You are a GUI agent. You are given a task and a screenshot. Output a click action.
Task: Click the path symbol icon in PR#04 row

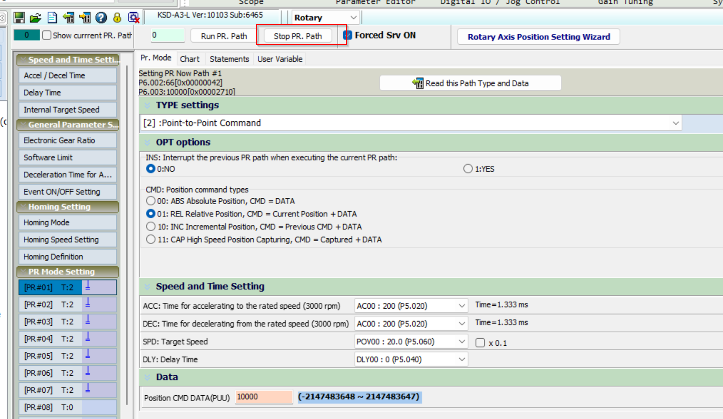[88, 337]
